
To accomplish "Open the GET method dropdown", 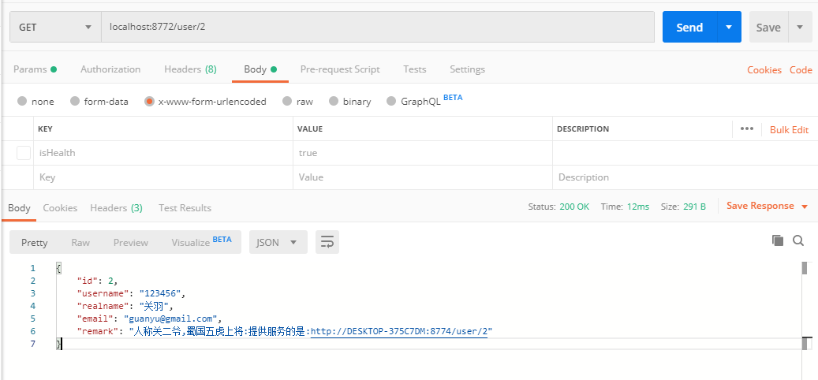I will click(55, 27).
